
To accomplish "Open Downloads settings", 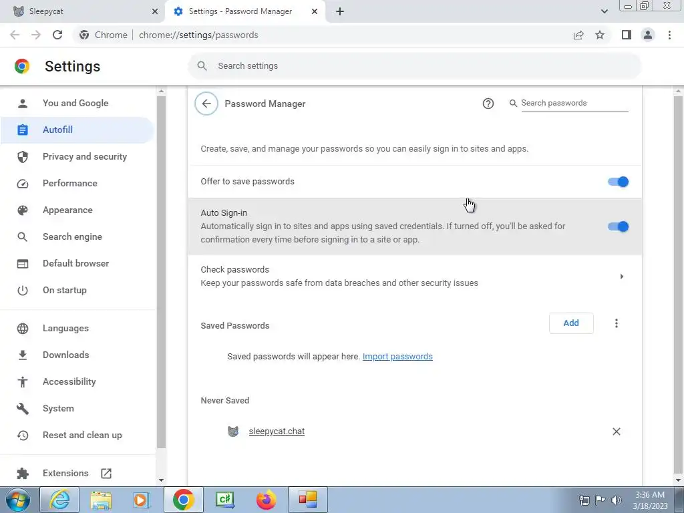I will coord(77,355).
